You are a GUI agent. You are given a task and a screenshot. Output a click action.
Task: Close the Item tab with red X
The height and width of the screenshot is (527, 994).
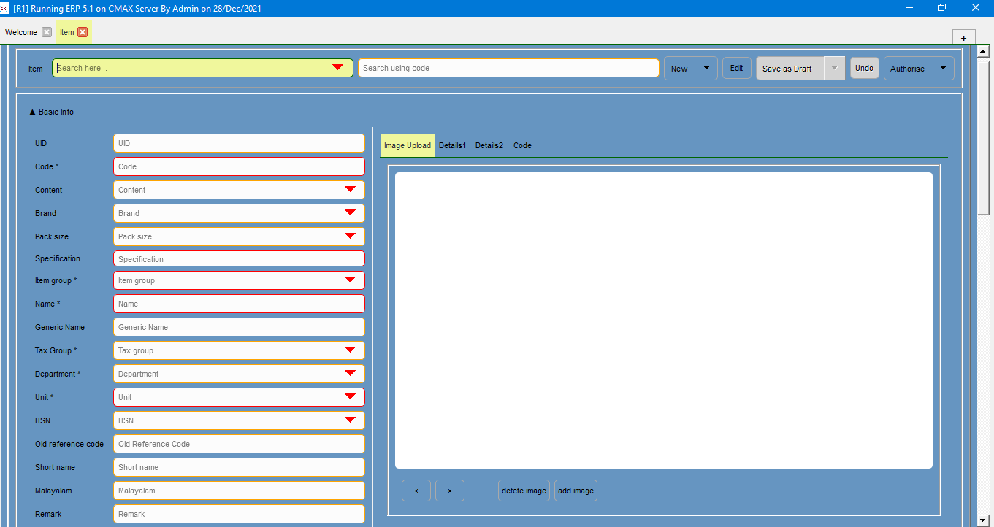pyautogui.click(x=83, y=32)
